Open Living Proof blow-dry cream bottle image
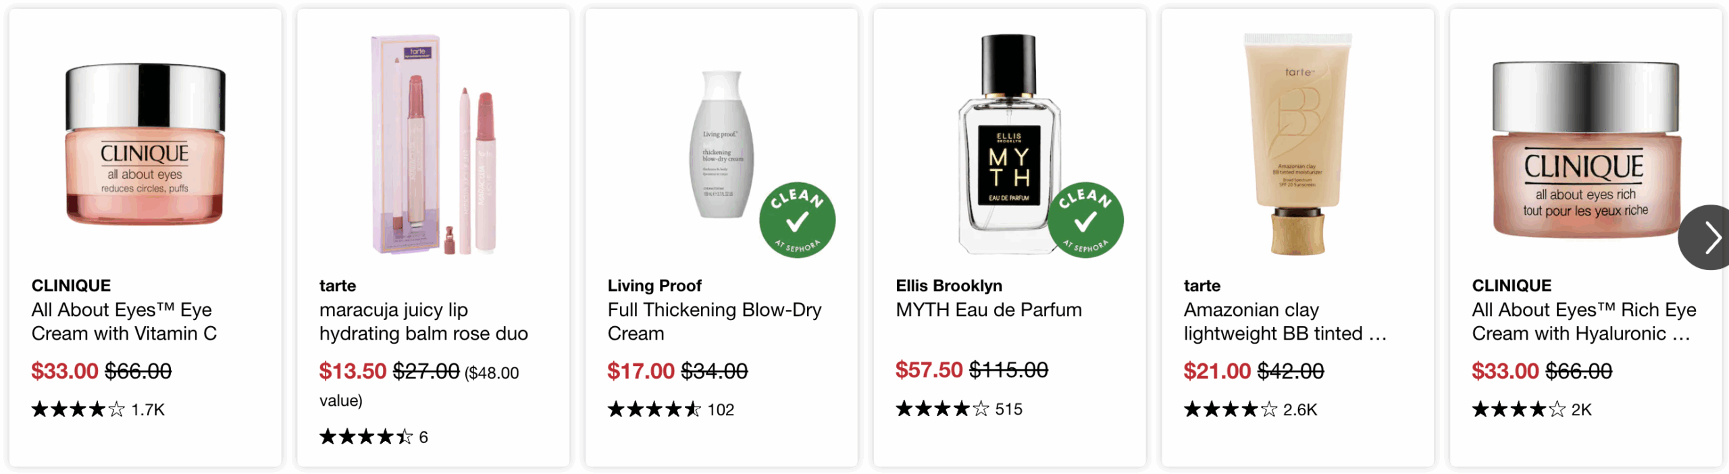 click(x=721, y=144)
